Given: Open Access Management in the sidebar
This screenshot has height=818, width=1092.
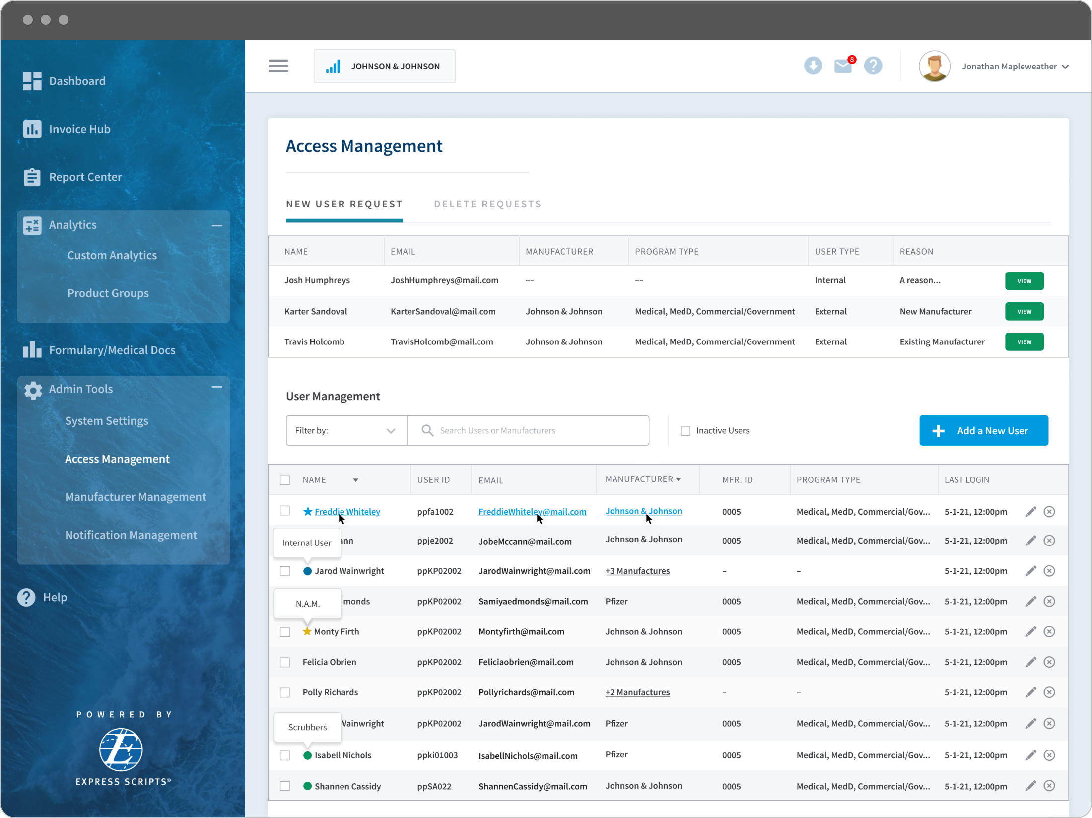Looking at the screenshot, I should (x=117, y=459).
